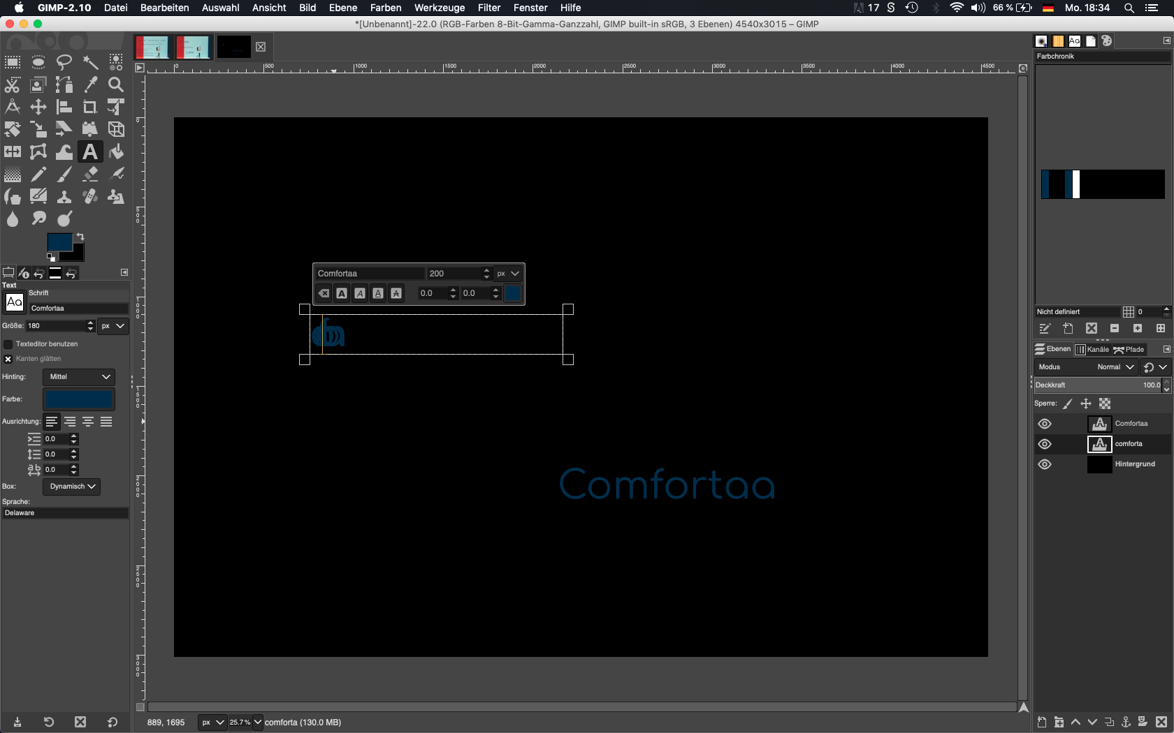Disable the Kanten glätten checkbox
1174x733 pixels.
point(8,359)
